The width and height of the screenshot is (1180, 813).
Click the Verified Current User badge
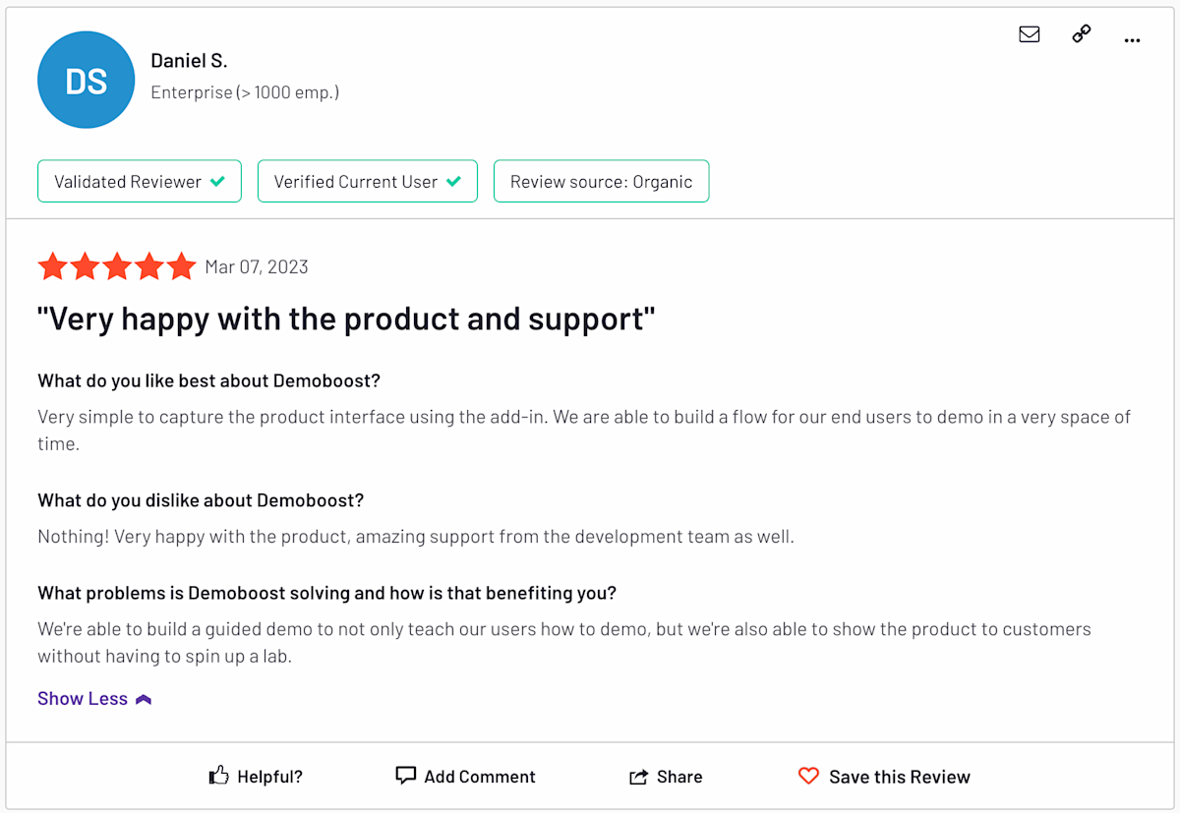click(367, 182)
